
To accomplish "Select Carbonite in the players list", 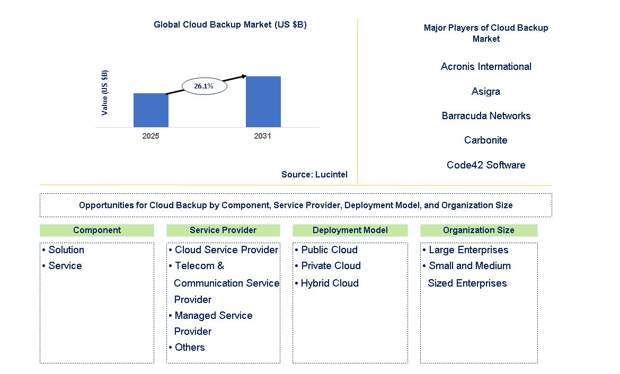I will pyautogui.click(x=486, y=140).
